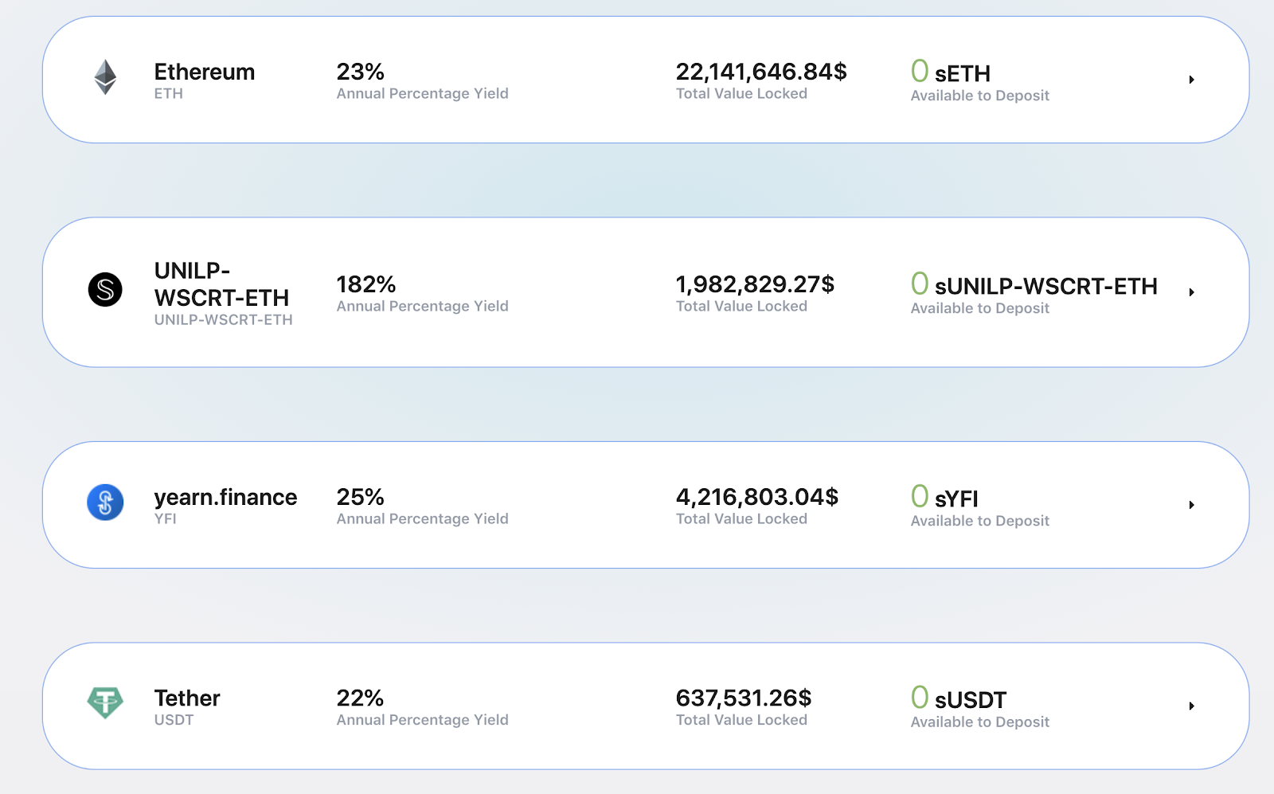Click Annual Percentage Yield label under 23%
Viewport: 1274px width, 794px height.
pyautogui.click(x=423, y=93)
